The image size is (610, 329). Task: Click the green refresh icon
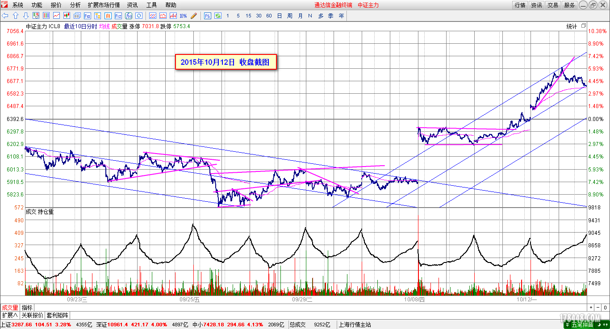[x=218, y=16]
